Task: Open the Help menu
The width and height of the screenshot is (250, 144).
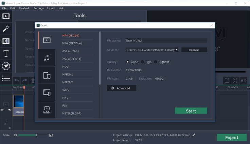Action: point(61,8)
